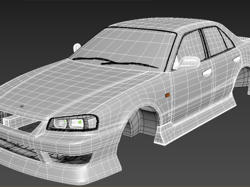Select the front headlight assembly on the car
The height and width of the screenshot is (187, 250).
coord(73,123)
